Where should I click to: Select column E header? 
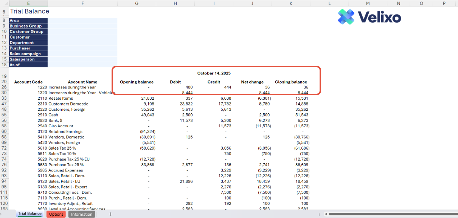point(28,3)
